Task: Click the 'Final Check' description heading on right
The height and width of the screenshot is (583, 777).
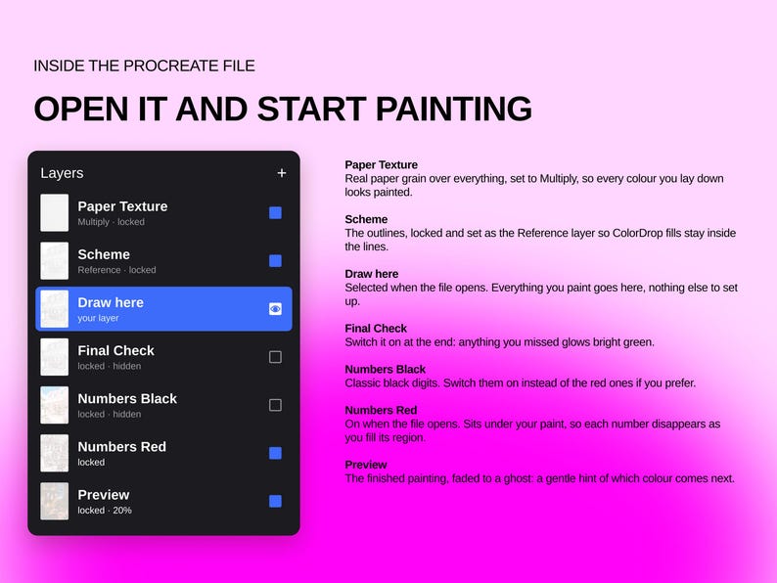Action: coord(376,329)
